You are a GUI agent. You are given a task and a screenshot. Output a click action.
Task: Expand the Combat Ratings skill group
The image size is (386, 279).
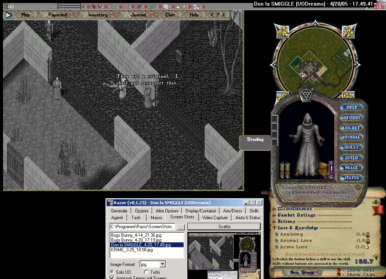pyautogui.click(x=274, y=215)
